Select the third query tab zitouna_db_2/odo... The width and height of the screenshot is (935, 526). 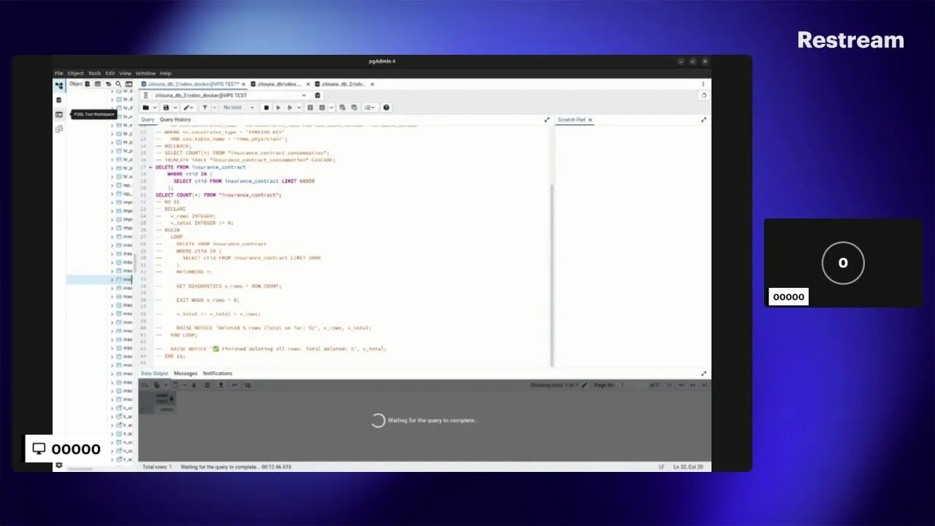pos(343,84)
